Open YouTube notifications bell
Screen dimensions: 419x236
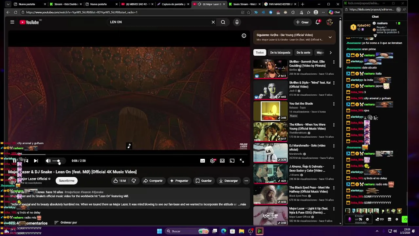tap(318, 22)
